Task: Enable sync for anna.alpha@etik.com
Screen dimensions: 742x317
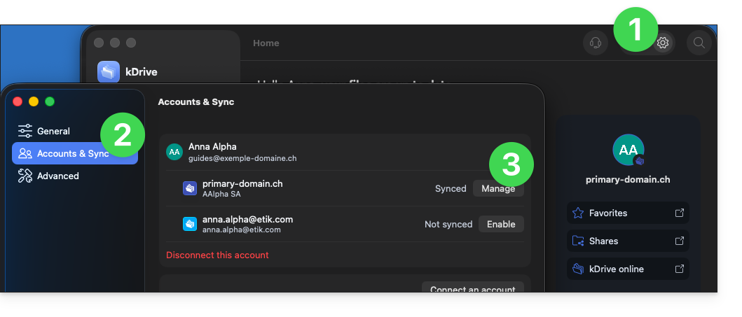Action: 501,224
